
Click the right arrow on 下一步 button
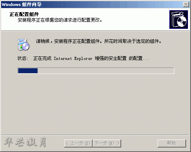[x=118, y=143]
